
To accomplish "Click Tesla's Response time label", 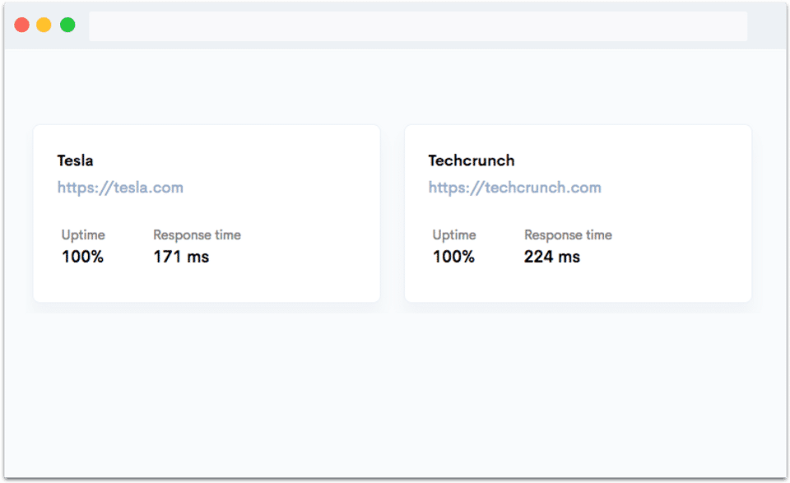I will pos(197,235).
